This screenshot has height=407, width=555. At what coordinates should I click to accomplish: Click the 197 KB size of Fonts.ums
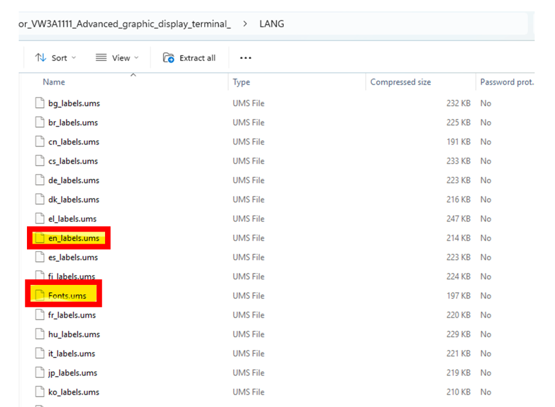tap(458, 295)
